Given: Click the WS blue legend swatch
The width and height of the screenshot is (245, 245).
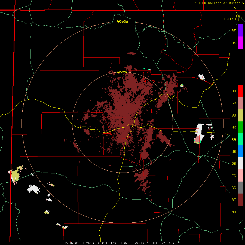Looking at the screenshot, I should click(240, 151).
